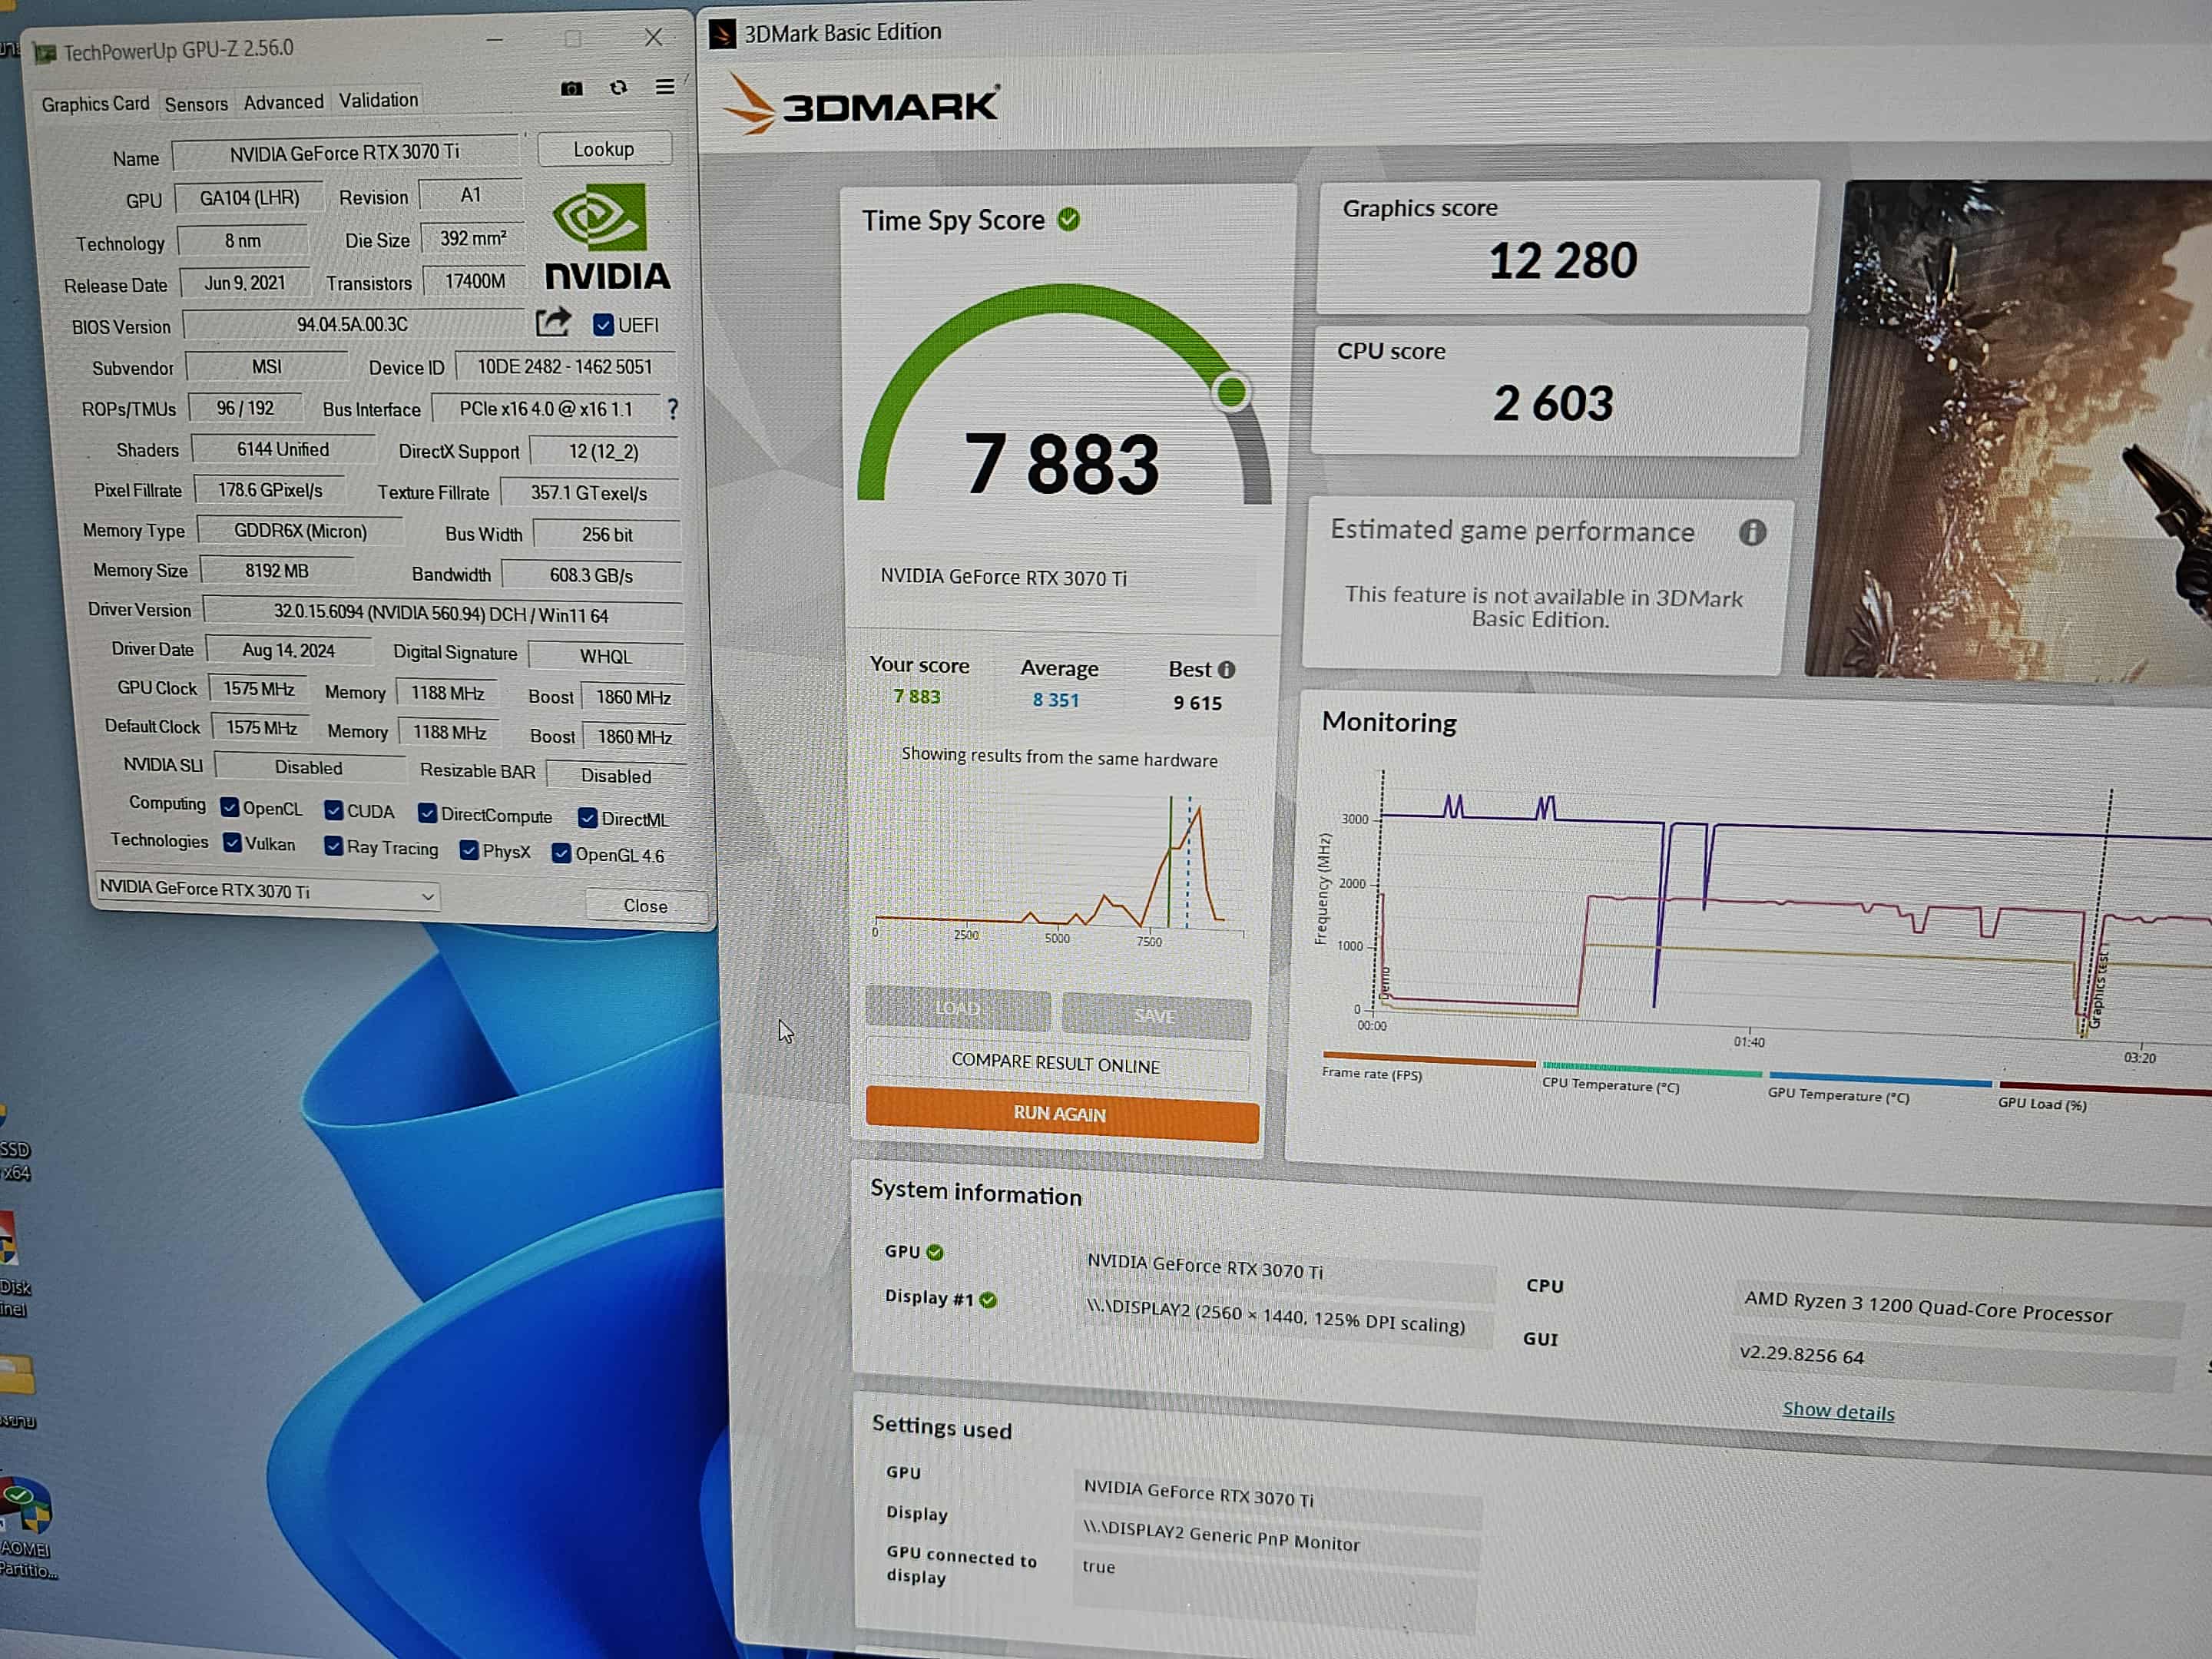Image resolution: width=2212 pixels, height=1659 pixels.
Task: Expand the GPU selection dropdown
Action: (x=427, y=896)
